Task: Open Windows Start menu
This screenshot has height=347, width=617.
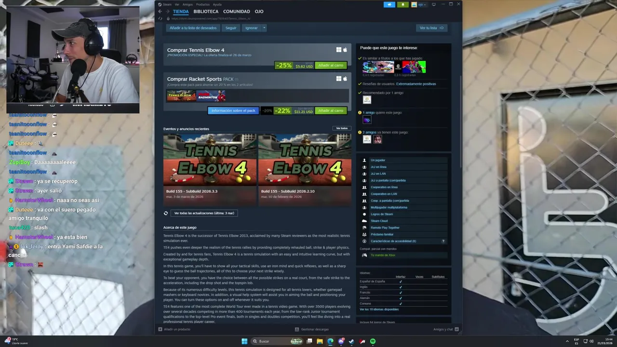Action: (x=244, y=341)
